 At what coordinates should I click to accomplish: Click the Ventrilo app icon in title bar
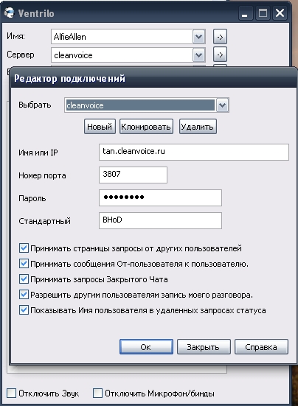10,13
